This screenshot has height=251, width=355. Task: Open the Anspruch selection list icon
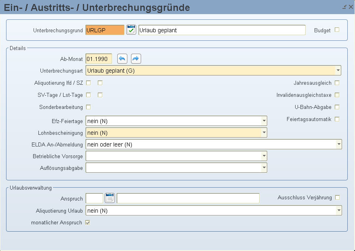[110, 198]
